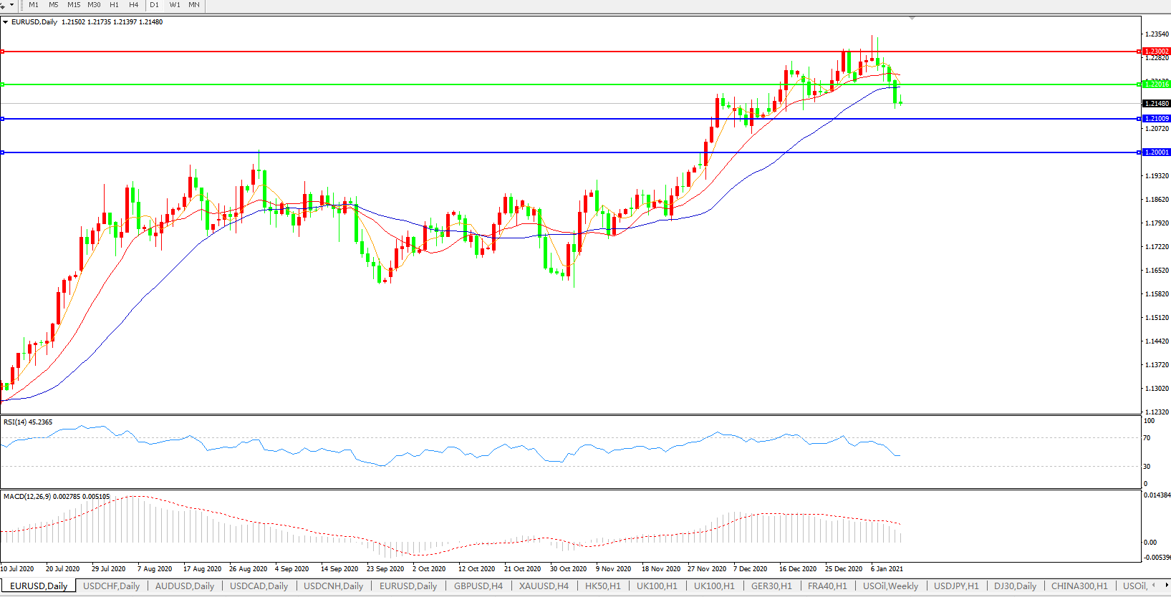The image size is (1171, 597).
Task: Choose the MN monthly timeframe
Action: [194, 5]
